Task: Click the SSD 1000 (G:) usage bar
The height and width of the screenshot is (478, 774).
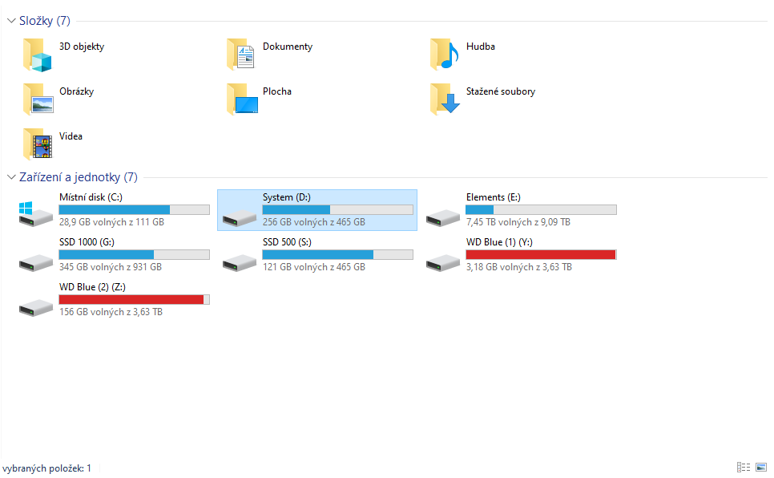Action: pyautogui.click(x=135, y=254)
